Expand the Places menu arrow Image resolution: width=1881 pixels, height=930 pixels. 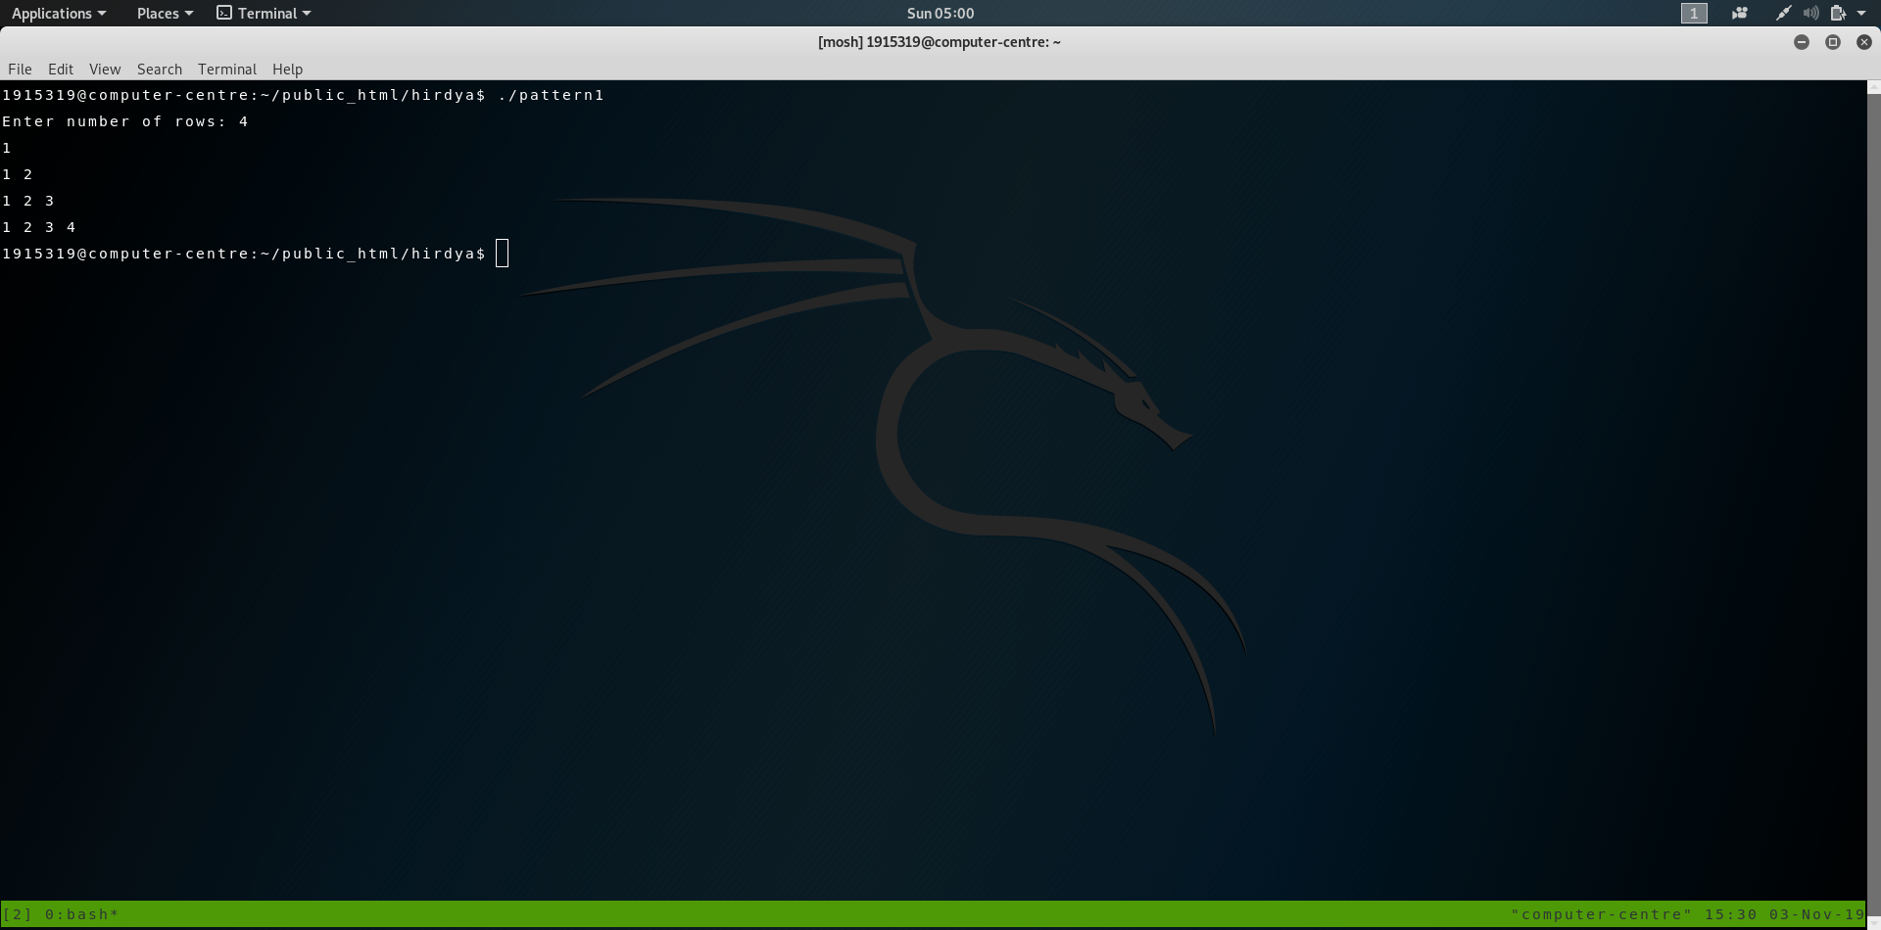(x=189, y=14)
